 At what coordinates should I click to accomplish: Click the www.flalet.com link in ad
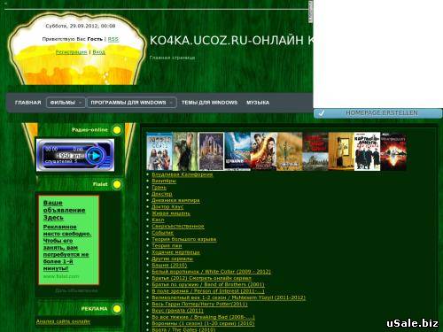[x=61, y=276]
